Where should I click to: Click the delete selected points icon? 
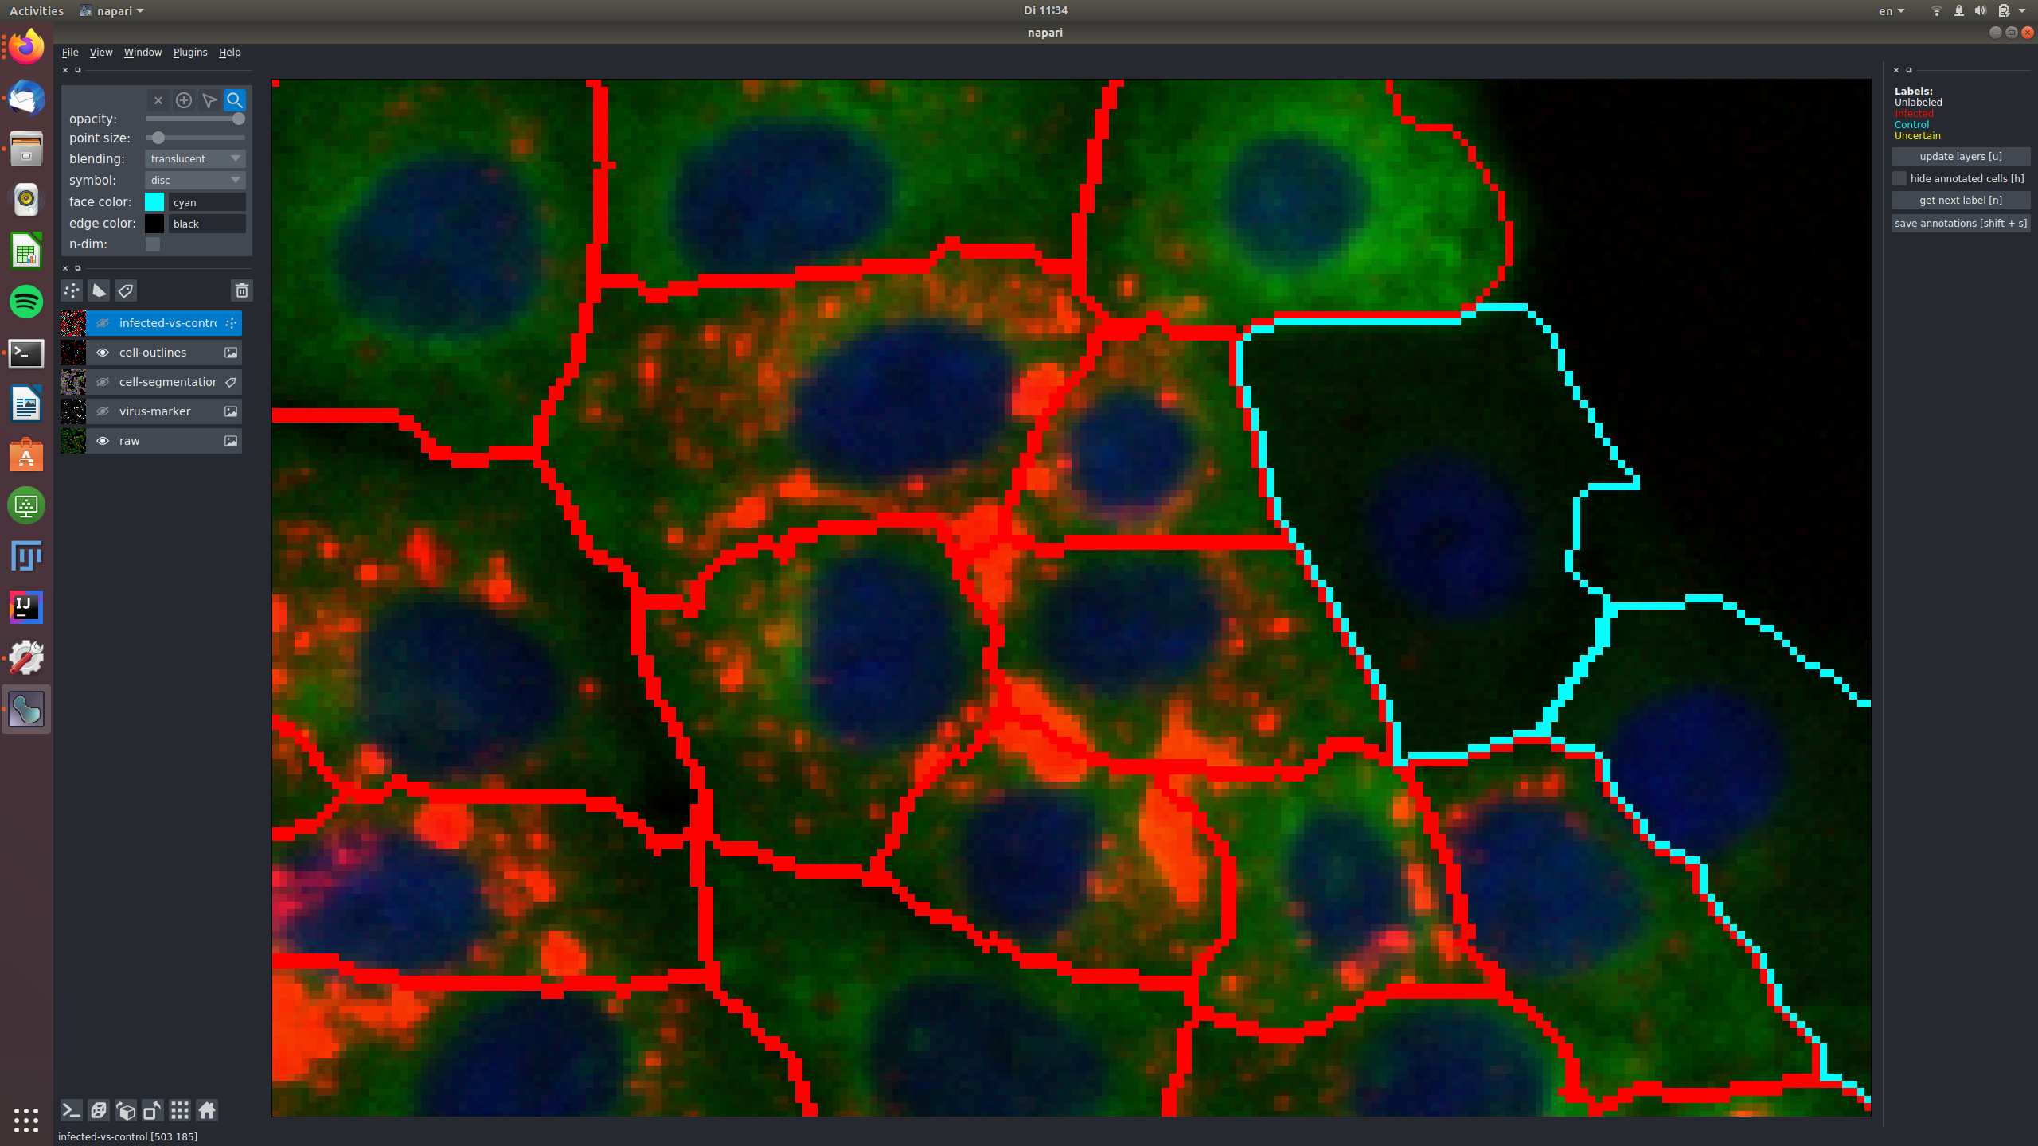[158, 100]
